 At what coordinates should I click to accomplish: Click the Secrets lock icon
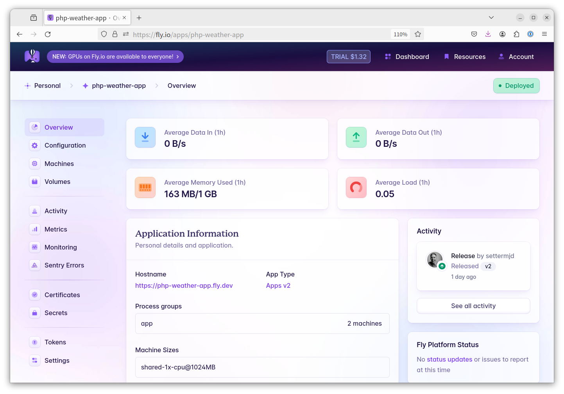(35, 313)
